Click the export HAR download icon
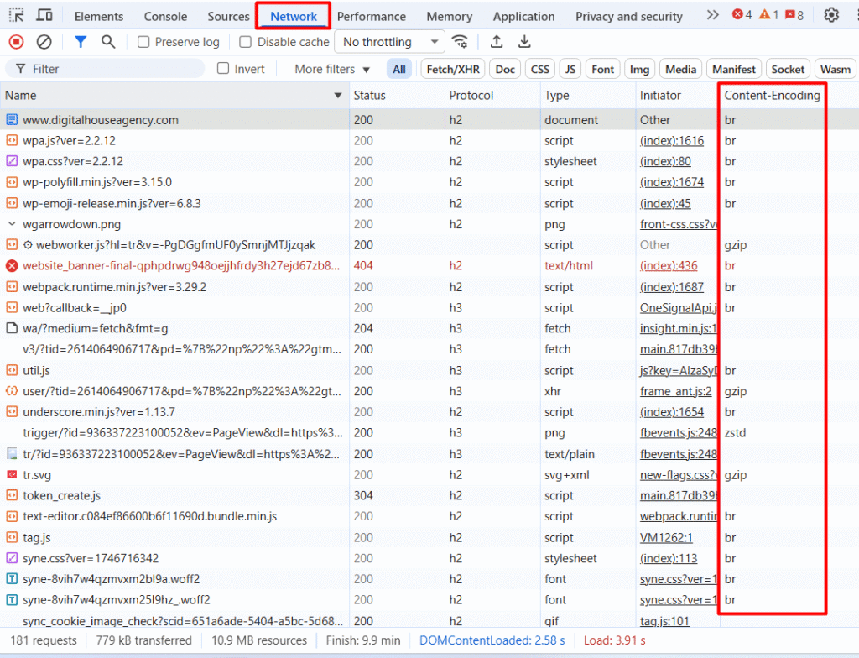The height and width of the screenshot is (658, 859). tap(524, 42)
